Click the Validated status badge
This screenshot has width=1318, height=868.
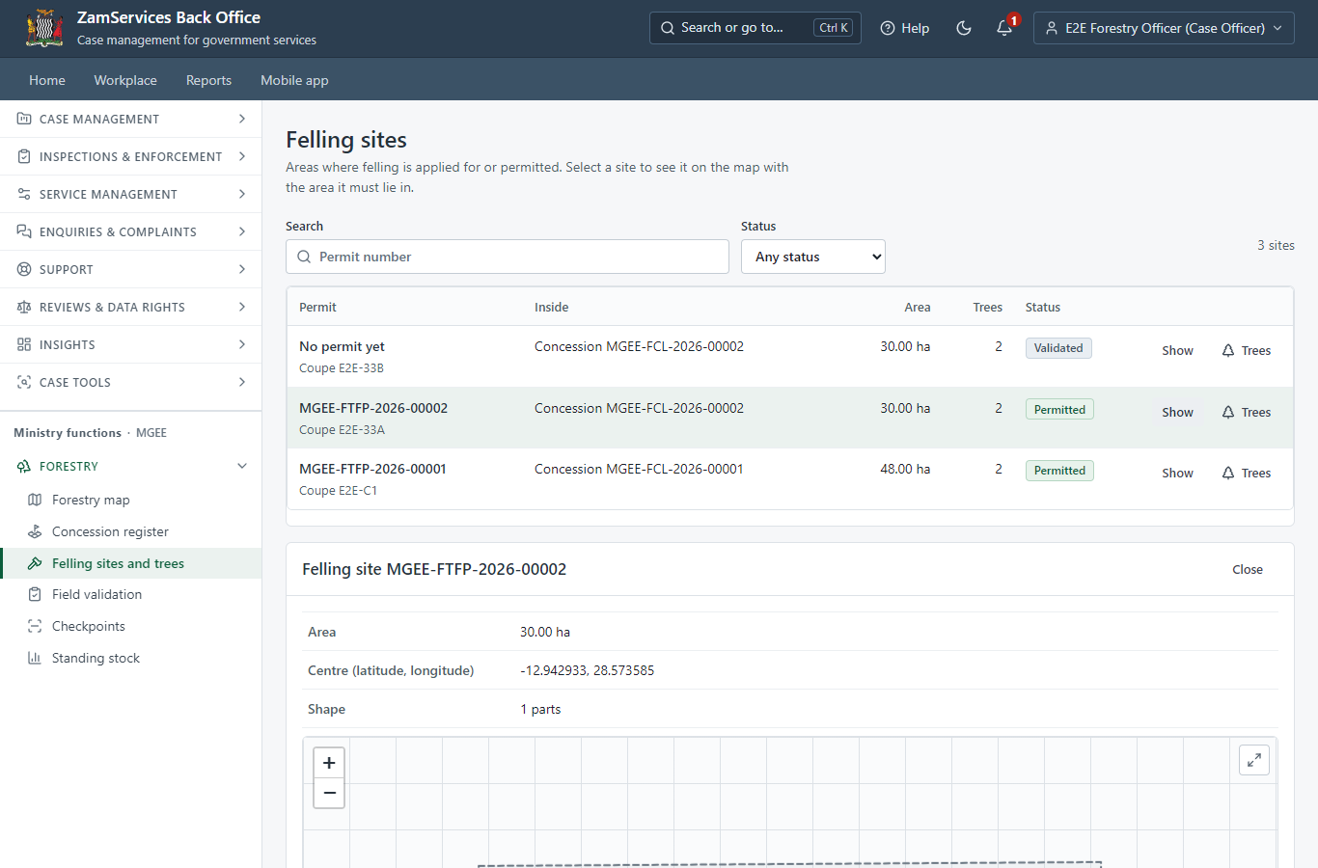pos(1058,348)
